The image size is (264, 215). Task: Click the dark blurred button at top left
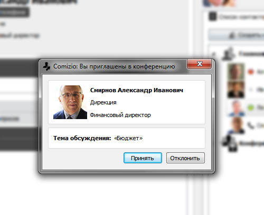(x=14, y=12)
